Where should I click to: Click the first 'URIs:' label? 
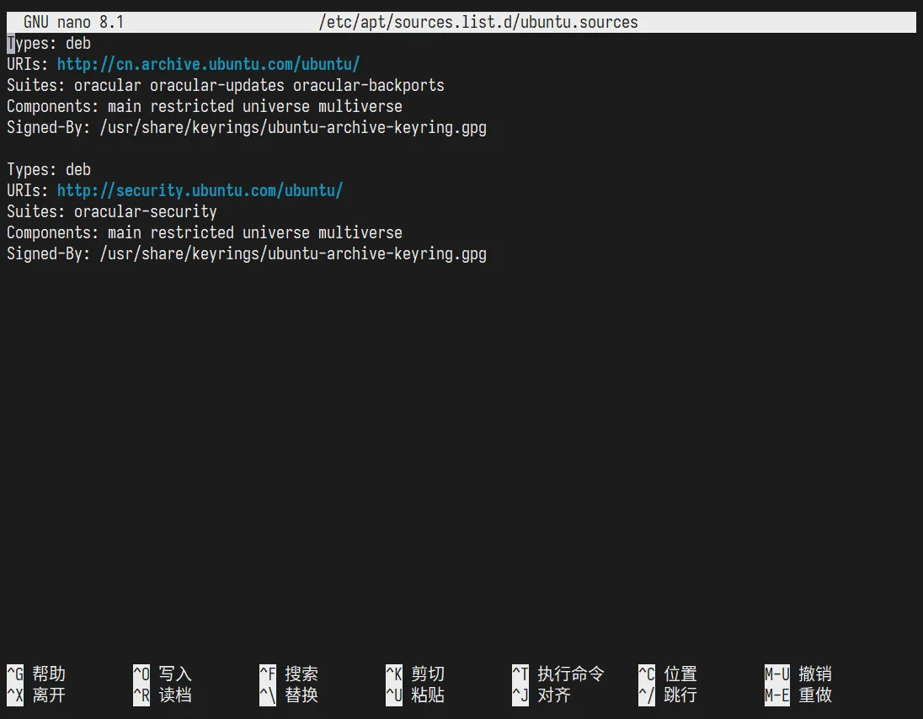tap(28, 64)
